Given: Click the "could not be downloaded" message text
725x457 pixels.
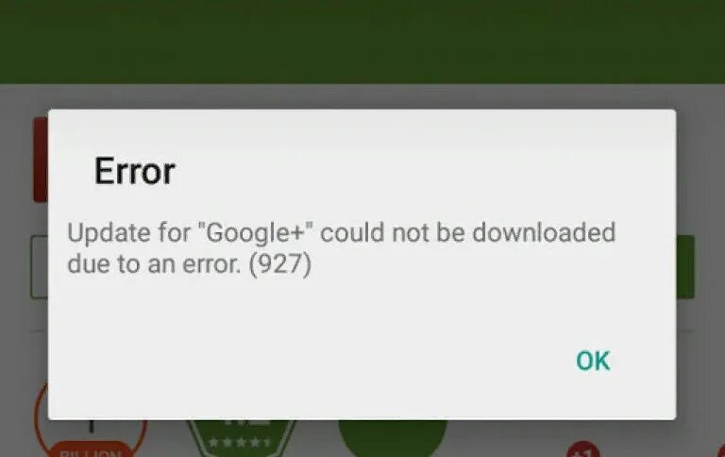Looking at the screenshot, I should 467,232.
